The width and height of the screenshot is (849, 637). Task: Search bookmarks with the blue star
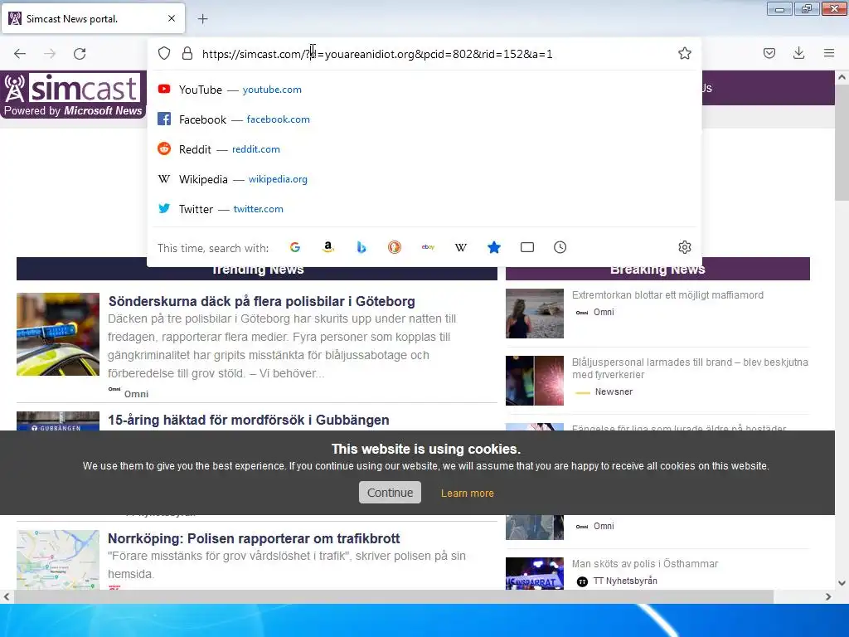coord(494,247)
